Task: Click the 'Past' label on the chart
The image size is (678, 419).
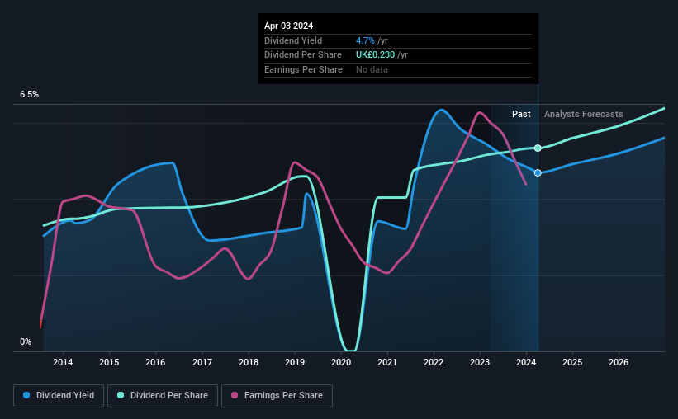Action: tap(521, 114)
